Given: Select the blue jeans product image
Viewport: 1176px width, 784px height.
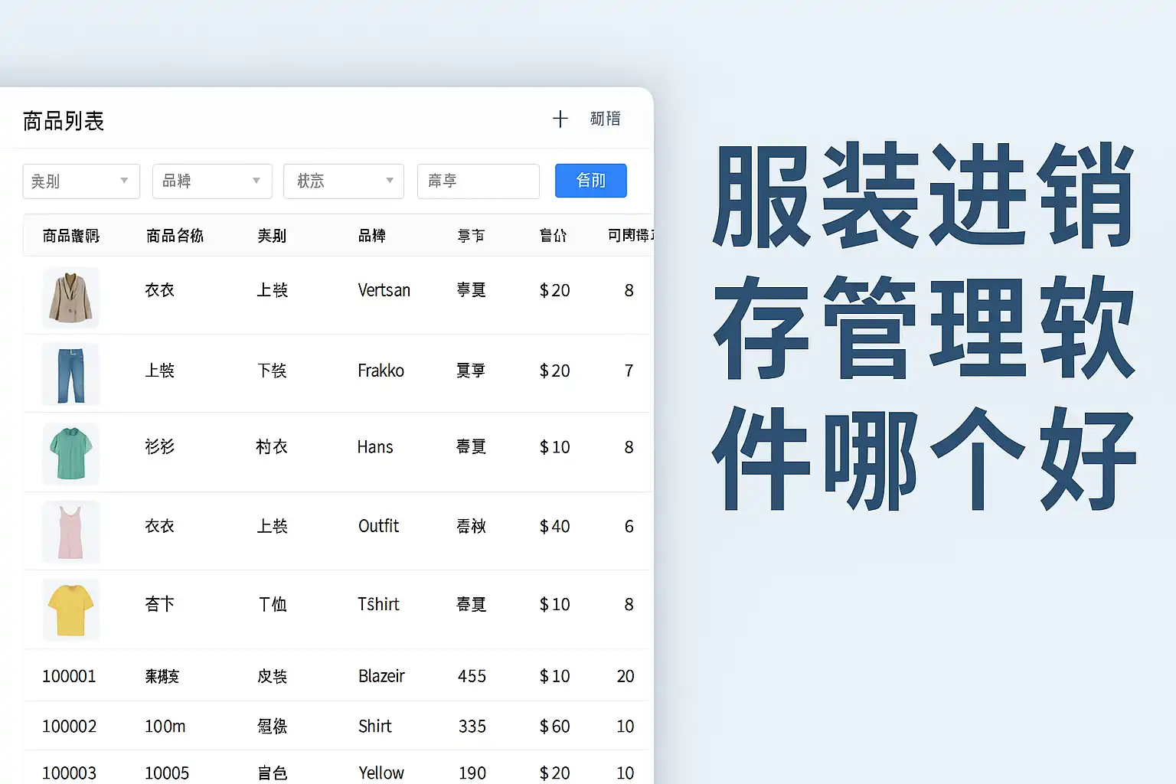Looking at the screenshot, I should pos(70,374).
